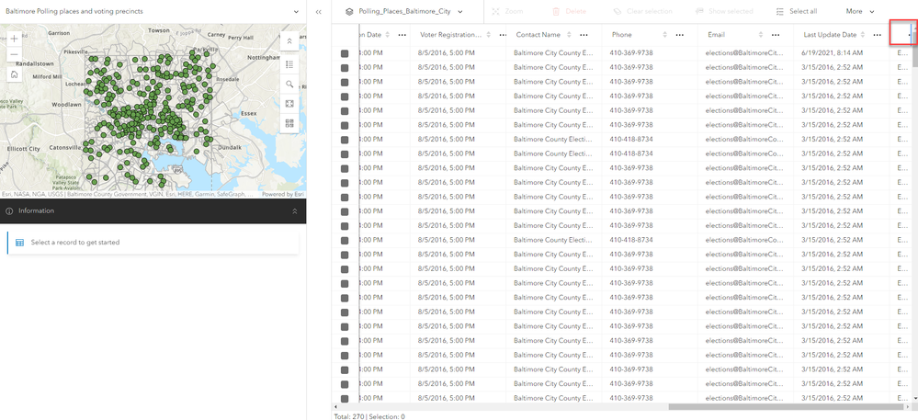Zoom in on the map
This screenshot has width=918, height=420.
pos(14,40)
